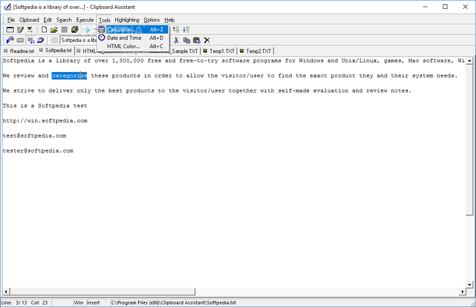Viewport: 476px width, 307px height.
Task: Switch to the Temp1.TXT tab
Action: (219, 51)
